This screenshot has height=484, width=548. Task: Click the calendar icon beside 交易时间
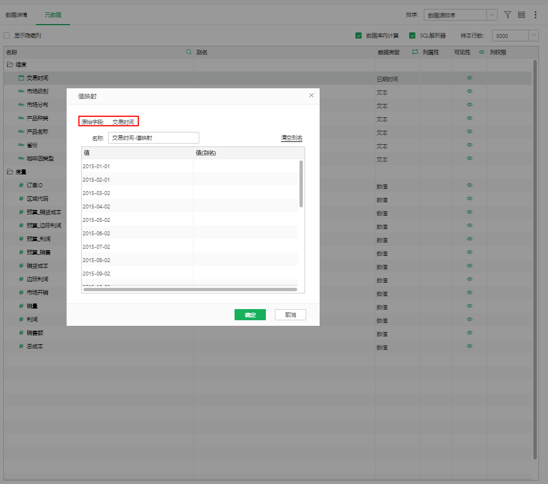[21, 78]
